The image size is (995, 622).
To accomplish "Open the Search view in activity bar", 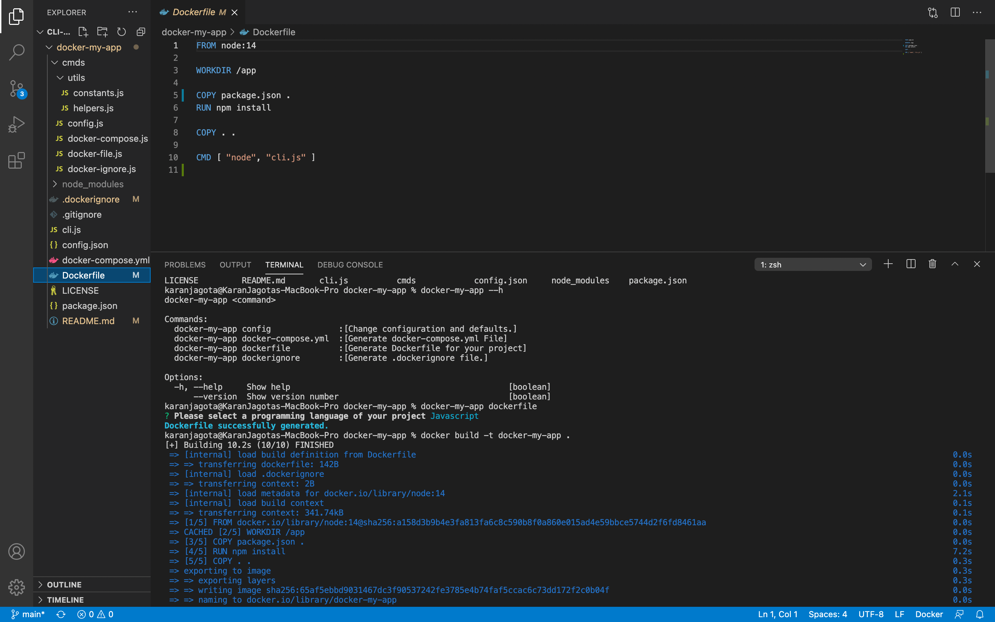I will (17, 52).
